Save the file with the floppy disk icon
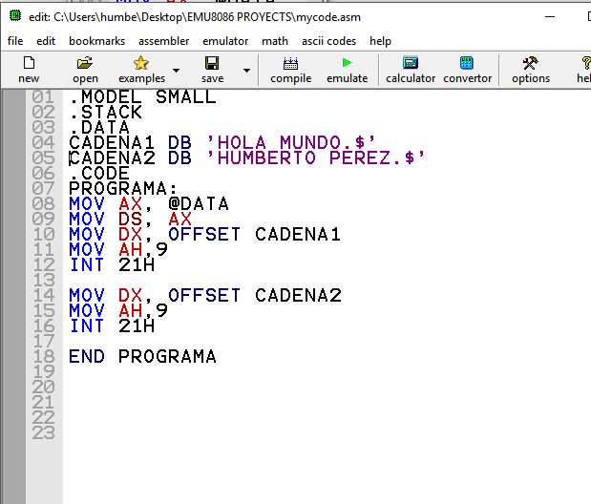This screenshot has height=504, width=591. point(212,63)
